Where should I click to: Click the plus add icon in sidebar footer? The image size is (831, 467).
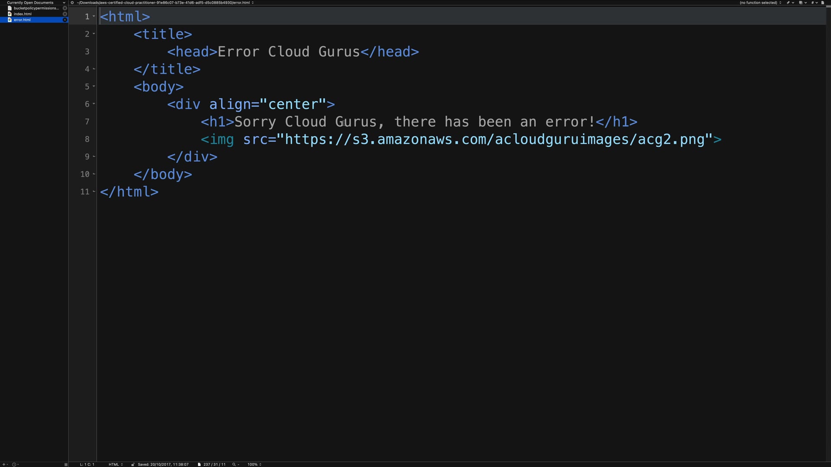[x=3, y=464]
